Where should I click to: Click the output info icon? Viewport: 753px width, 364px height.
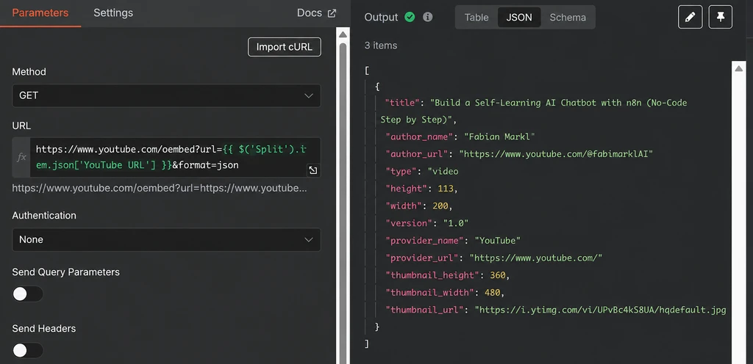coord(427,17)
